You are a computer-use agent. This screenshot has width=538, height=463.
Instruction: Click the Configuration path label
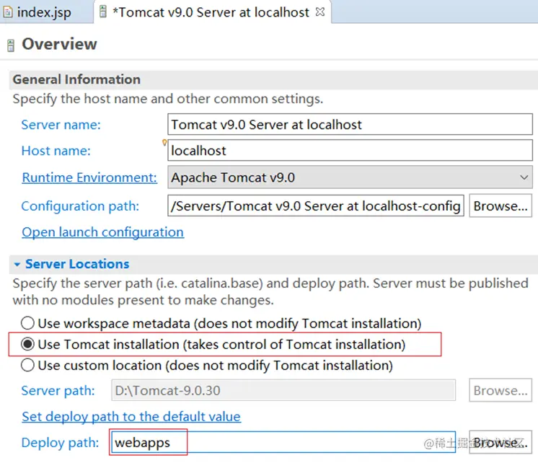(x=80, y=206)
